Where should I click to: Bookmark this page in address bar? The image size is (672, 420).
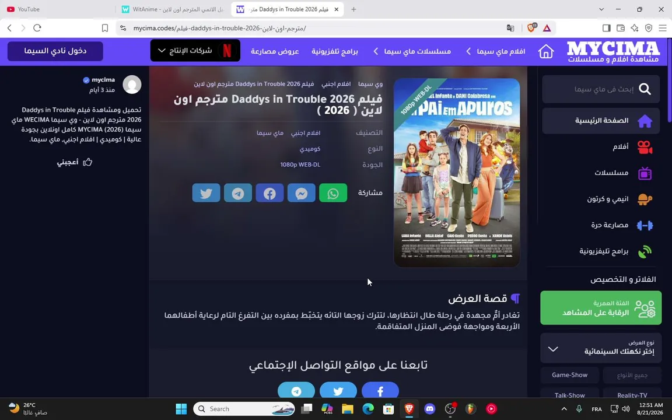105,28
